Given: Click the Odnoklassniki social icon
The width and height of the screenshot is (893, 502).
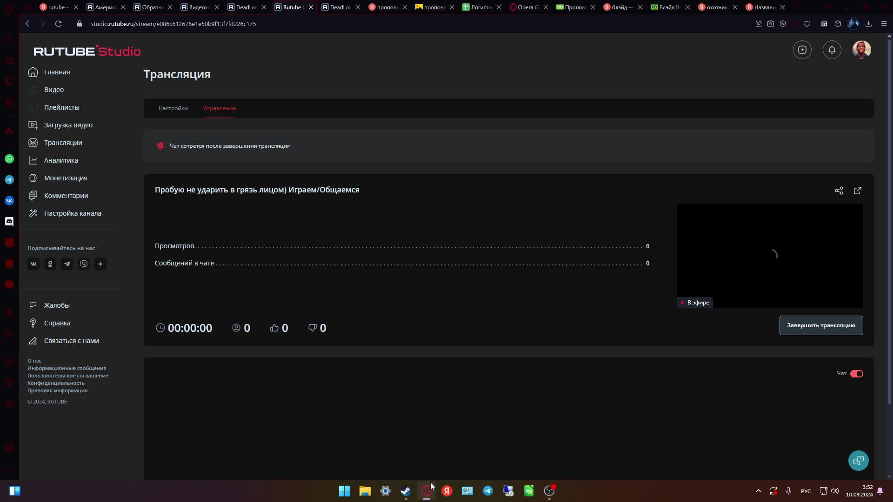Looking at the screenshot, I should 50,264.
